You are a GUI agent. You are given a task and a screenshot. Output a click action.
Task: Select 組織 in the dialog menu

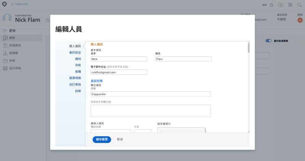pos(78,72)
